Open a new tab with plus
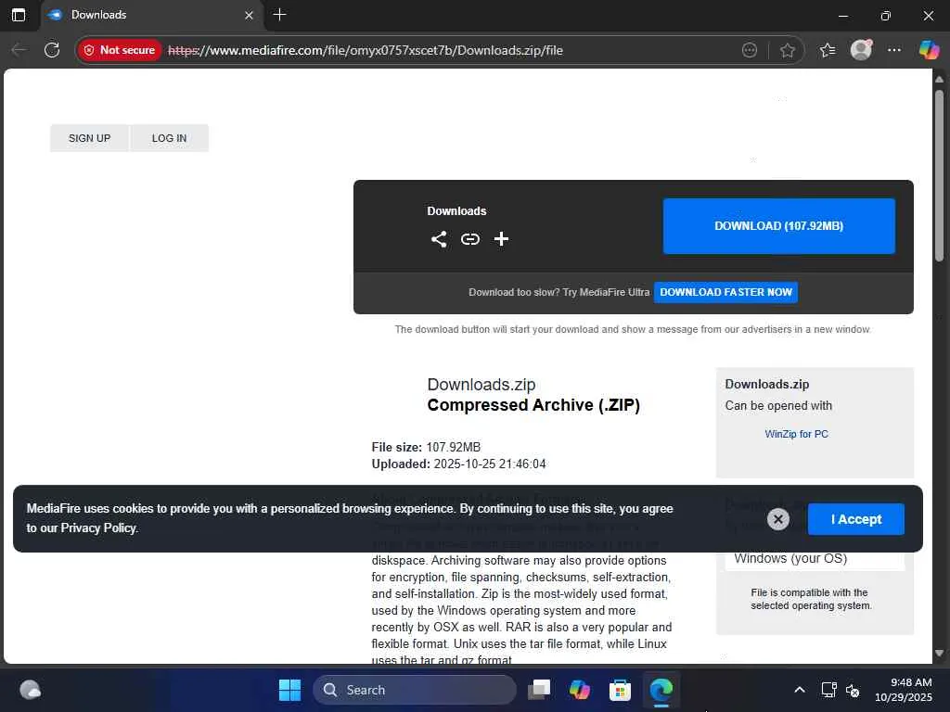Image resolution: width=950 pixels, height=712 pixels. tap(279, 15)
